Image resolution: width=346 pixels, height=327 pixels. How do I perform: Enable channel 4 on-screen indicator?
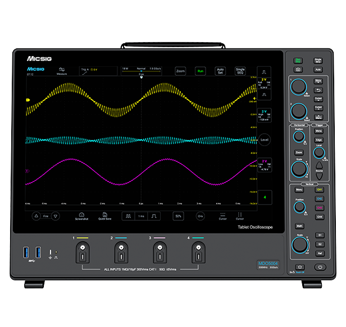(x=265, y=197)
